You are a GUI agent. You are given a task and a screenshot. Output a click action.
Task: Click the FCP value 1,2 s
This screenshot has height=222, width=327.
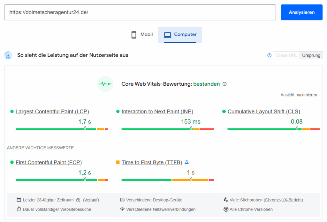pos(85,173)
